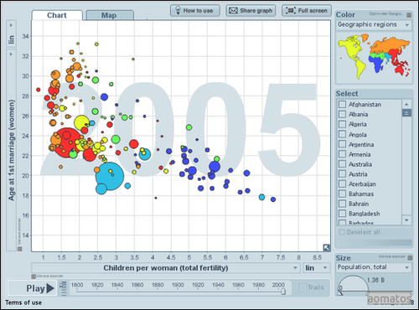
Task: Tick the Argentina country checkbox
Action: [342, 144]
